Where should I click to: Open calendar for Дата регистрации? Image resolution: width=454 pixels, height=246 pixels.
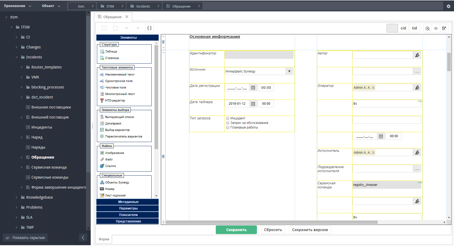[x=253, y=87]
